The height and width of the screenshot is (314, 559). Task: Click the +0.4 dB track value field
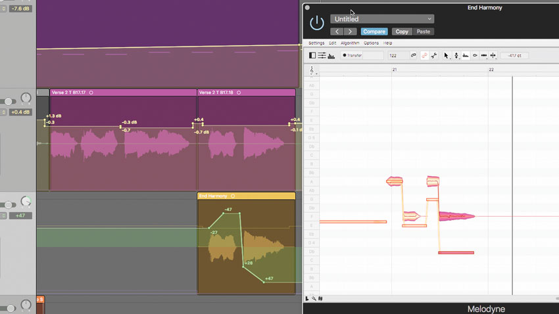pyautogui.click(x=20, y=112)
